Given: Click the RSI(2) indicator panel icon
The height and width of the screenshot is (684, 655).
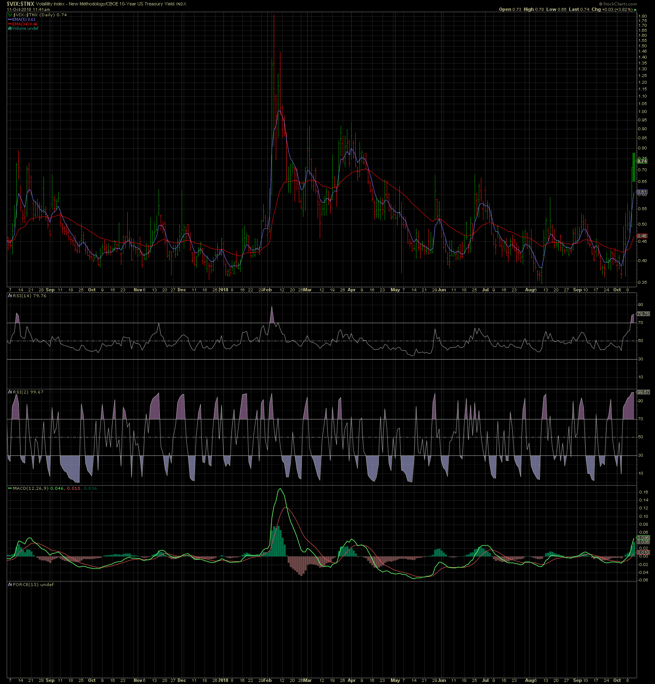Looking at the screenshot, I should coord(10,392).
